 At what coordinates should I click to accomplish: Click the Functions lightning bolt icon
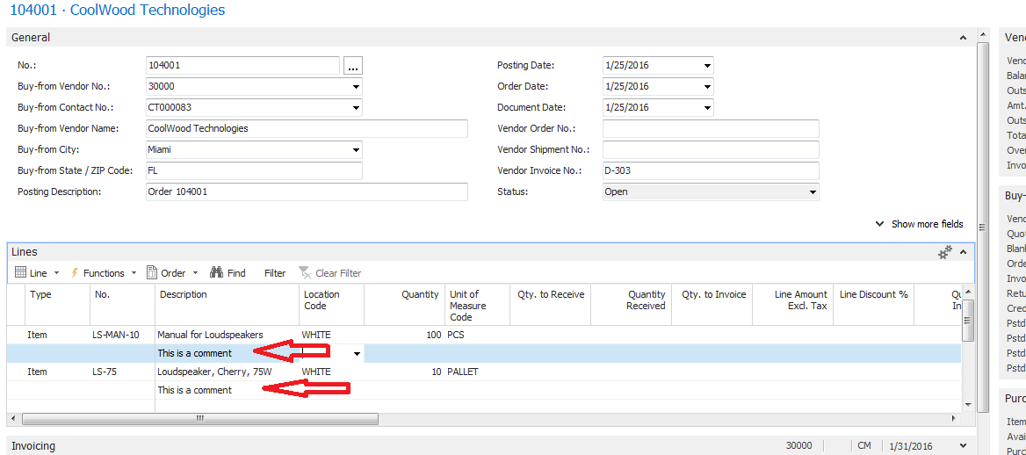(x=75, y=273)
